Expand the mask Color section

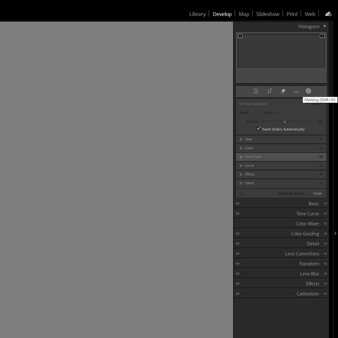pyautogui.click(x=241, y=148)
